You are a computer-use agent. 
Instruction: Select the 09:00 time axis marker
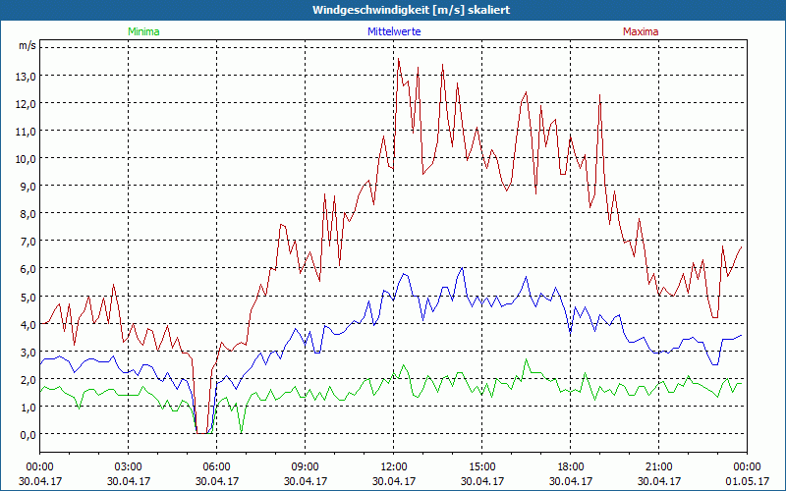pos(305,466)
